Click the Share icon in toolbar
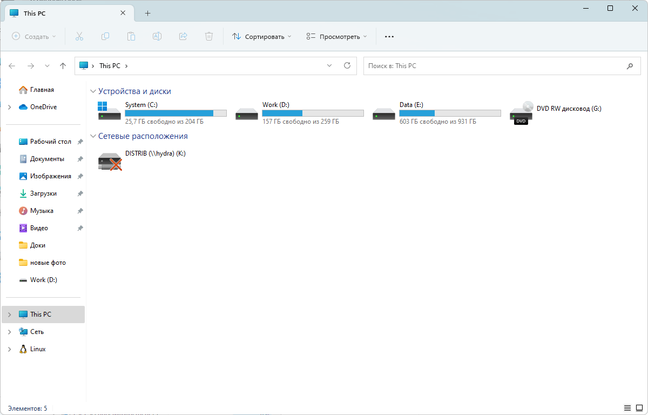This screenshot has height=415, width=648. click(183, 36)
